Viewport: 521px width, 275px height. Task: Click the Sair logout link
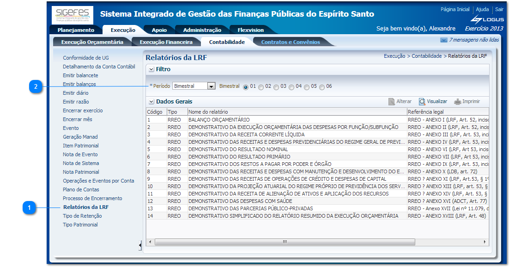click(x=499, y=9)
